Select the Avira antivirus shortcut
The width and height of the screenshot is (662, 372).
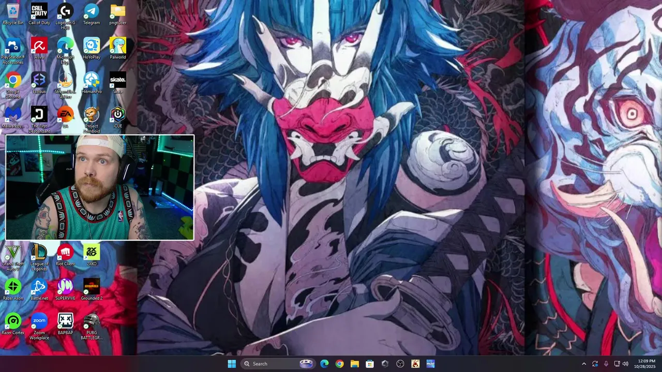point(39,49)
